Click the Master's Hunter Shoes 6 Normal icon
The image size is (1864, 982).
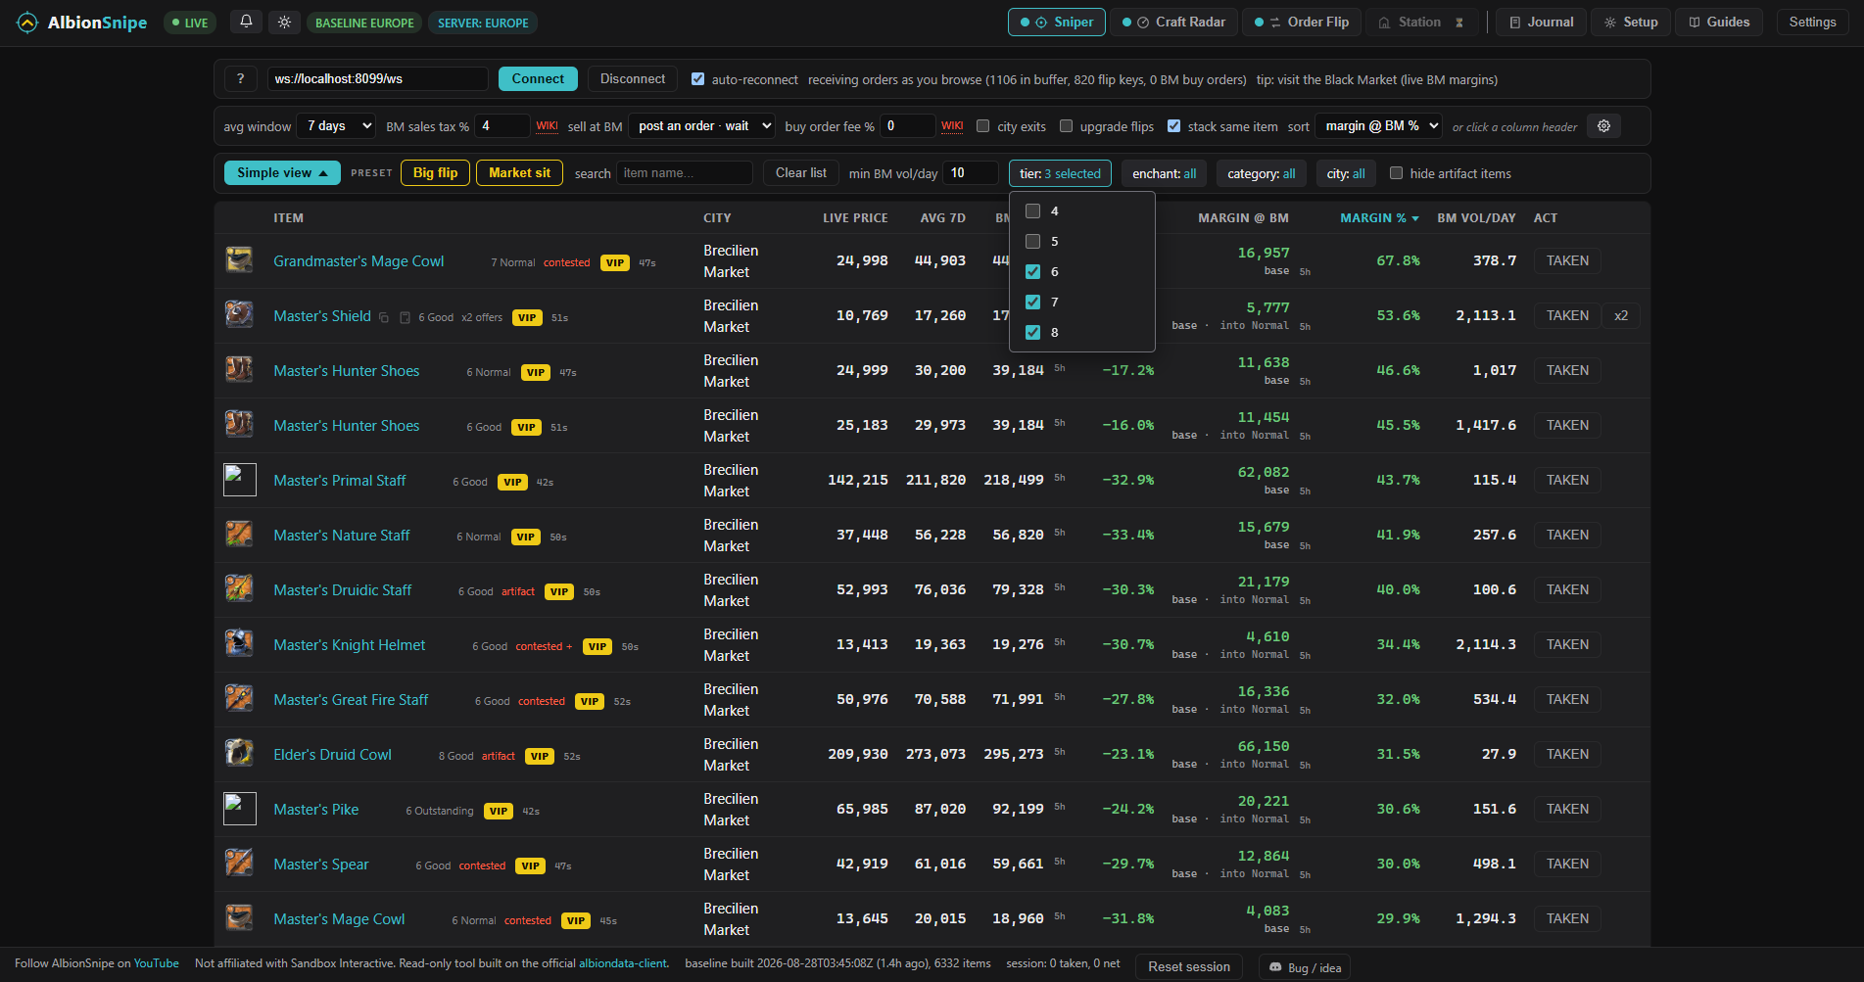(239, 370)
